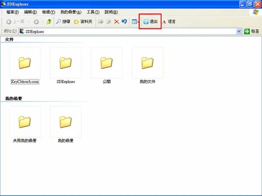Go up one folder level

click(x=49, y=21)
